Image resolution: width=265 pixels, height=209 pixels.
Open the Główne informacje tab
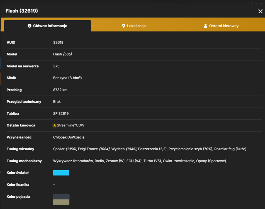pos(47,26)
